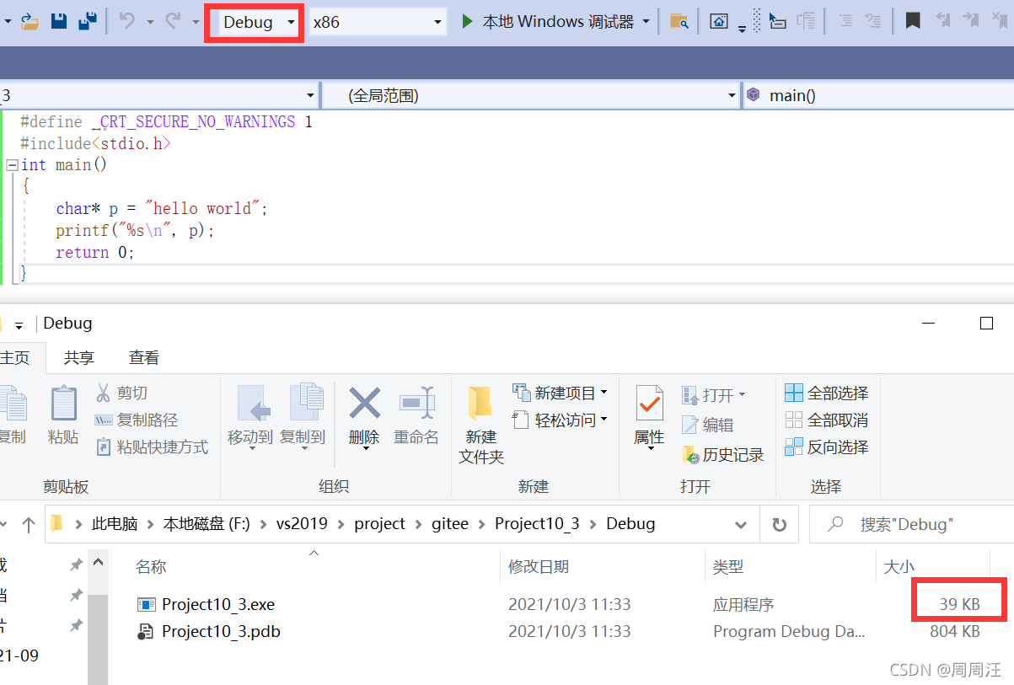
Task: Click the Up arrow in Explorer navigation
Action: pos(28,525)
